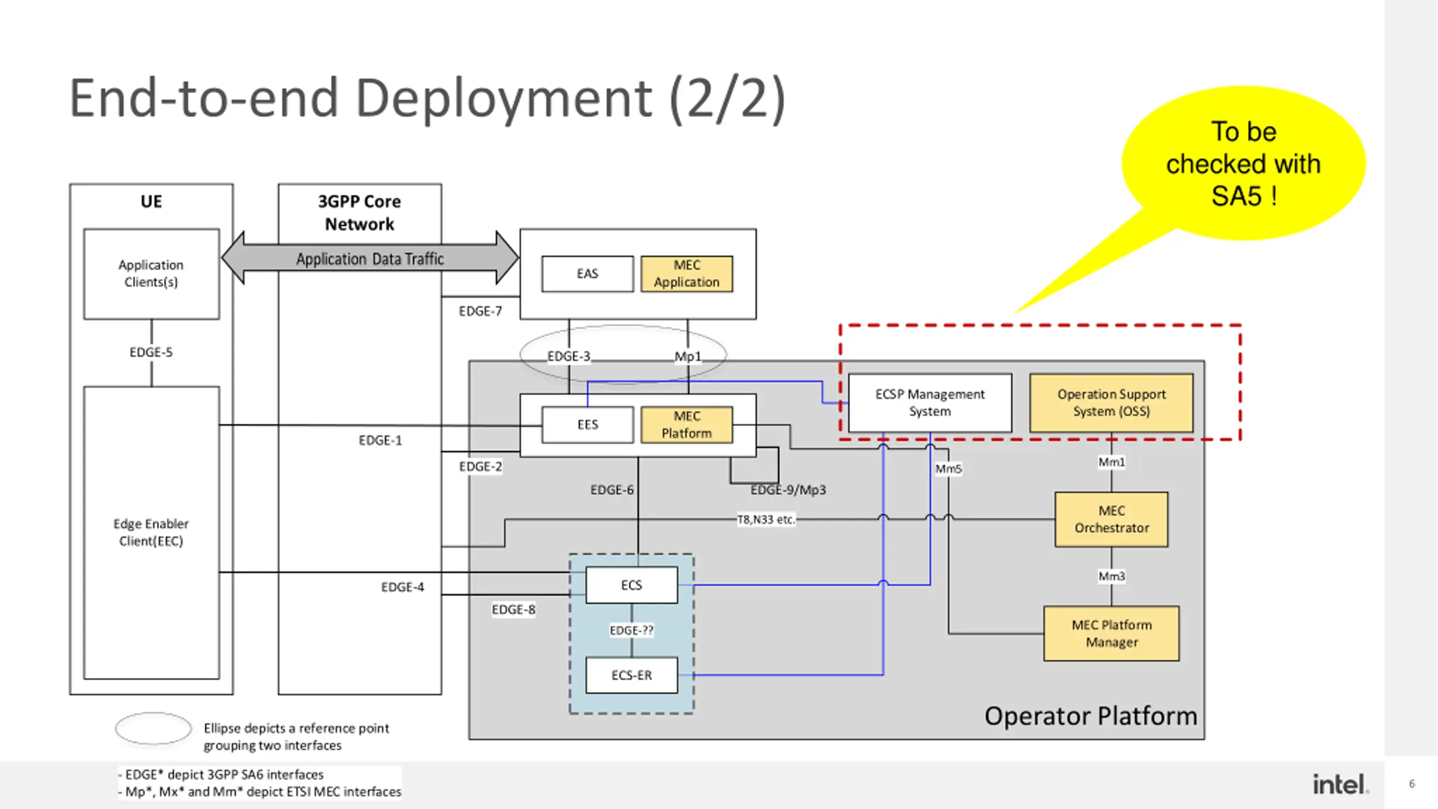This screenshot has width=1438, height=809.
Task: Select the Application Data Traffic arrow
Action: [370, 258]
